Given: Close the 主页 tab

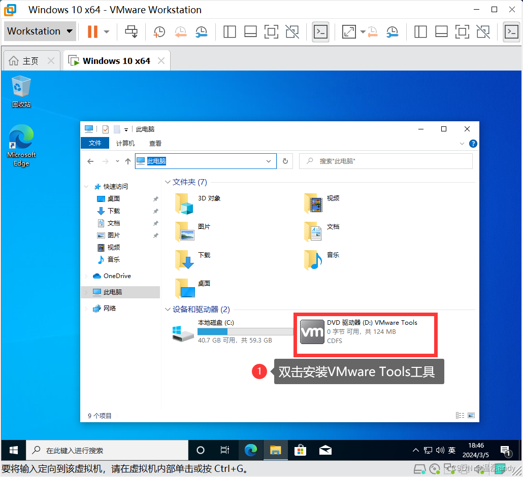Looking at the screenshot, I should (x=51, y=61).
